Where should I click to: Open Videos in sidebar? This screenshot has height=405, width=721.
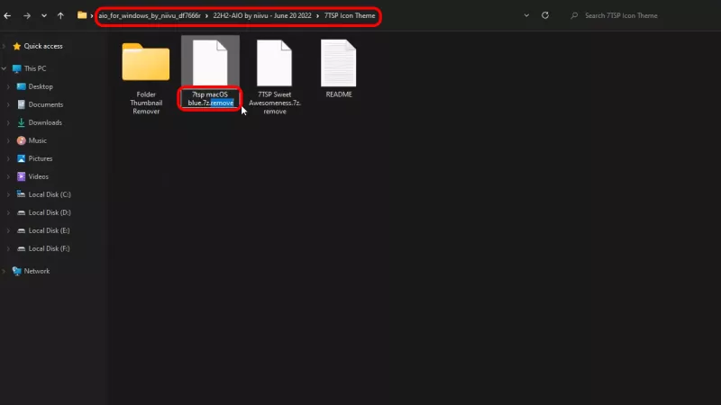tap(38, 176)
